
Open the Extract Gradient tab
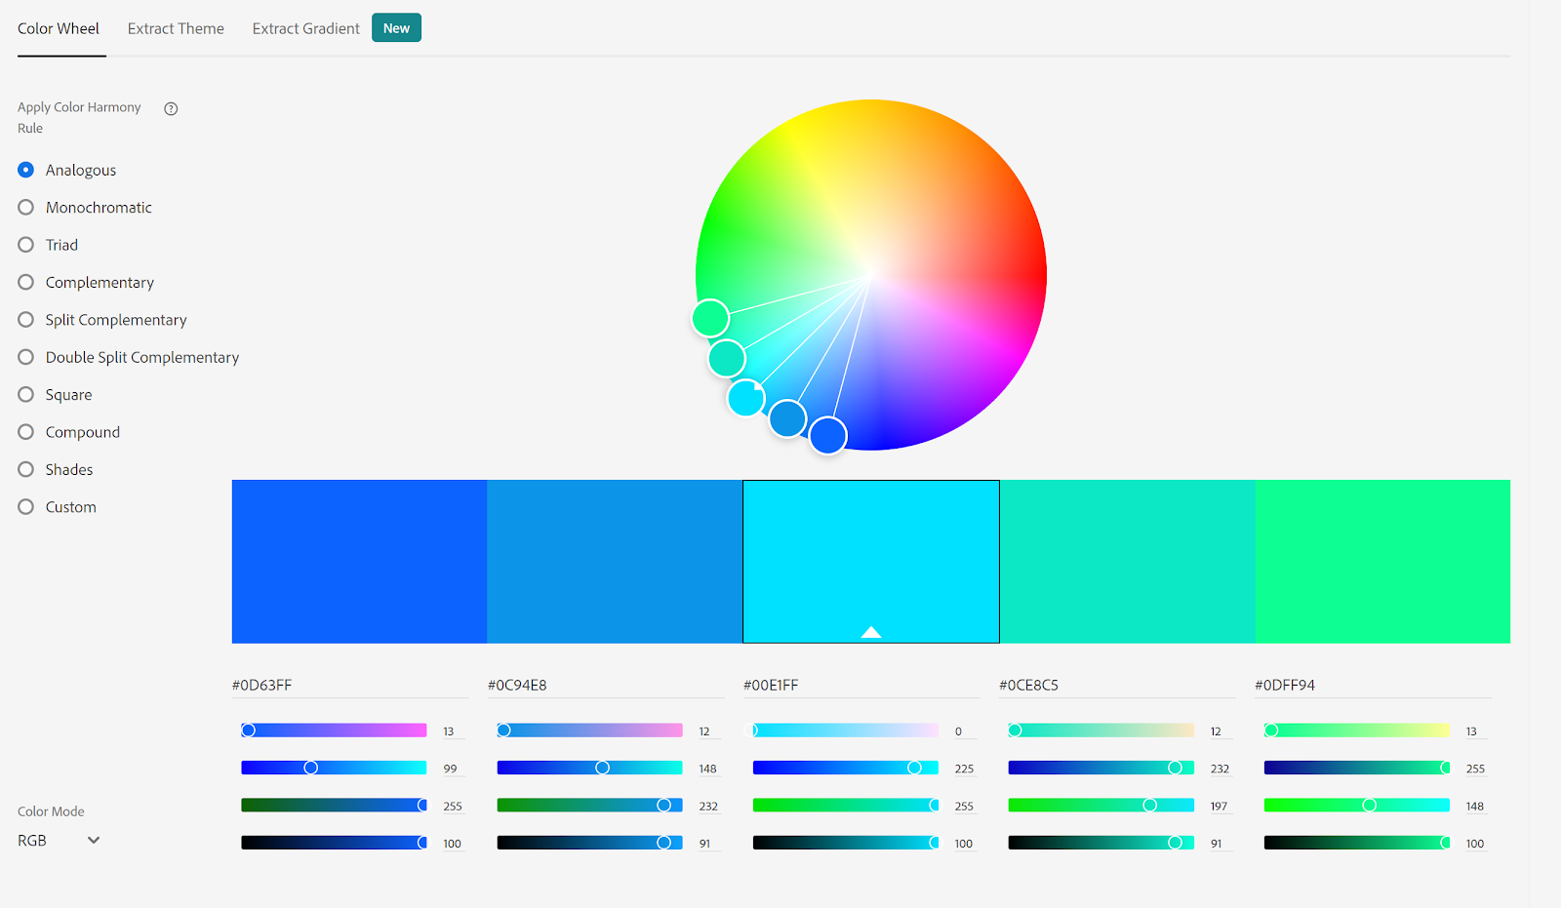(x=306, y=28)
